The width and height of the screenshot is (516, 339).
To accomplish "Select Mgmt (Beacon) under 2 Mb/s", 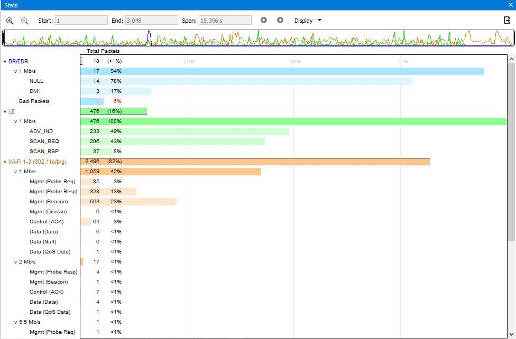I will coord(49,282).
